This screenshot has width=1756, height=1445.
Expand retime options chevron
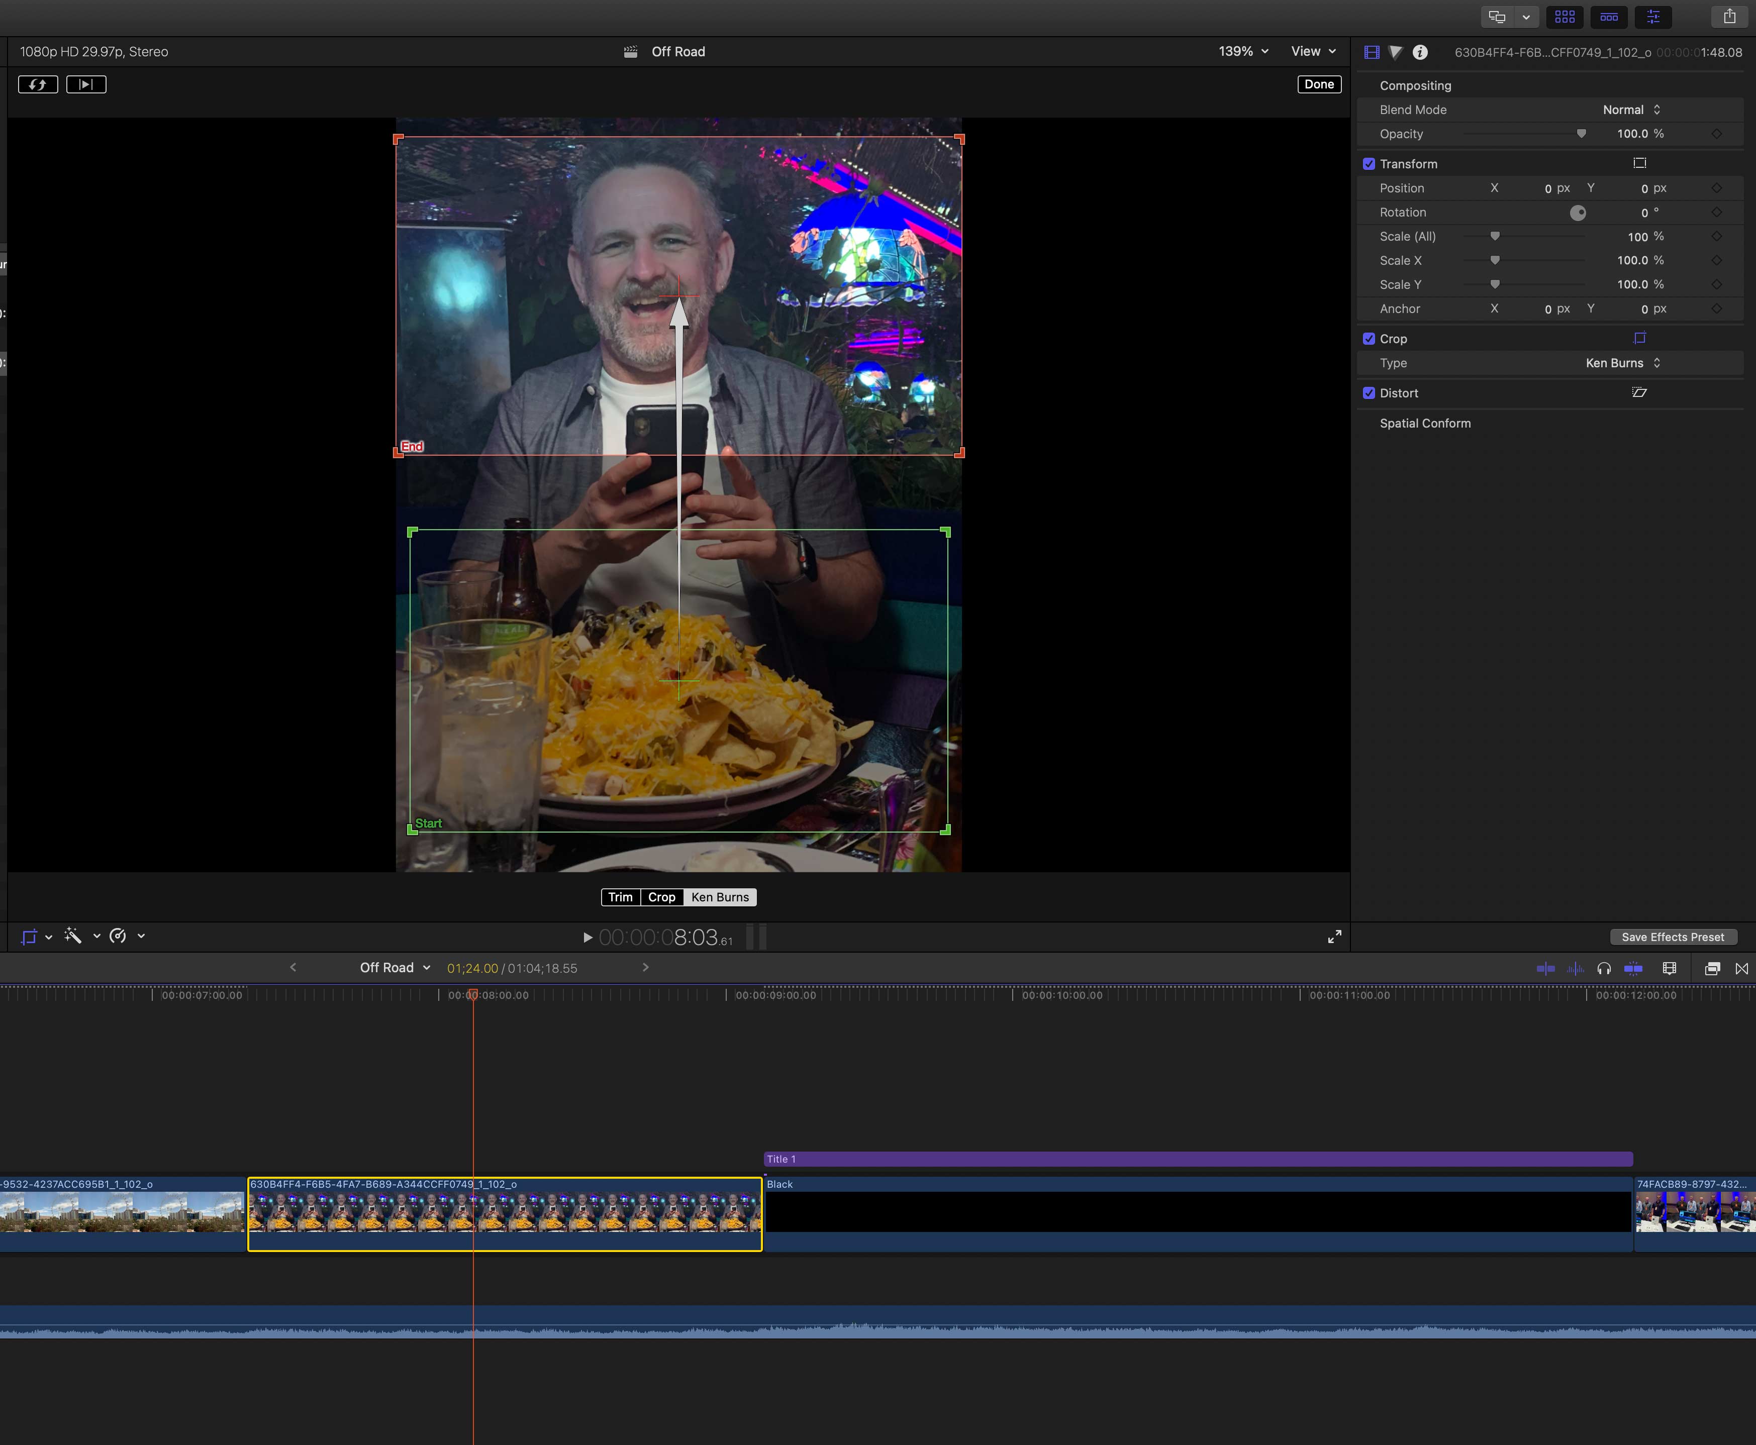(x=142, y=936)
